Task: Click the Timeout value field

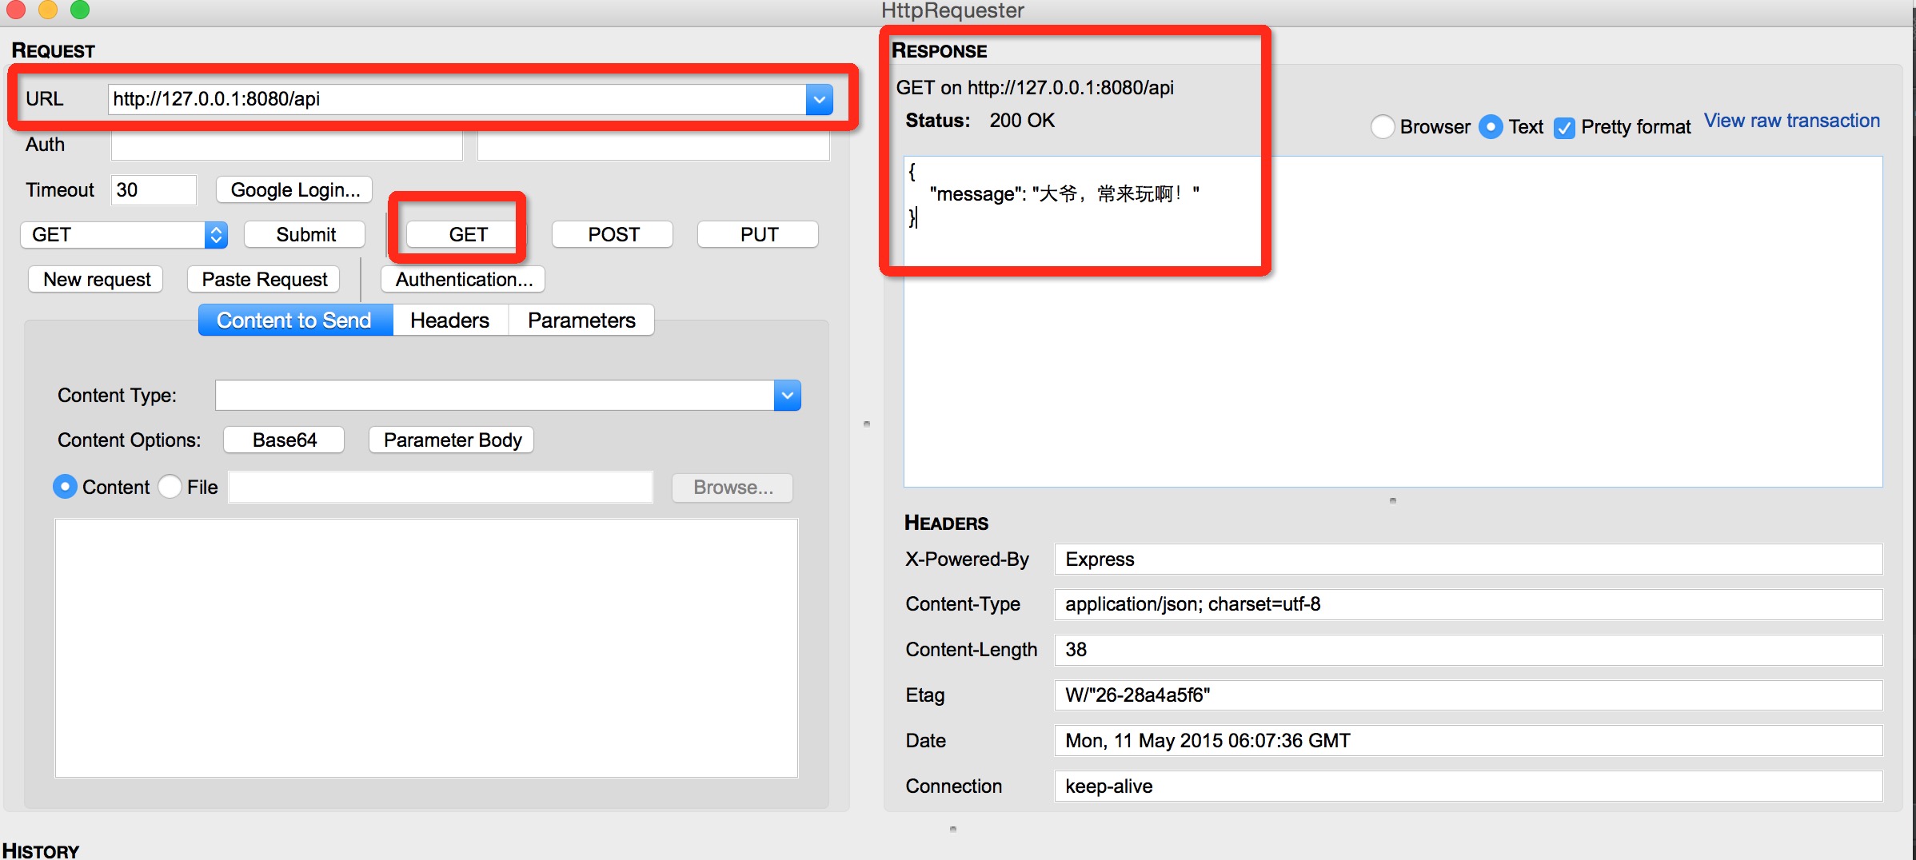Action: pyautogui.click(x=154, y=190)
